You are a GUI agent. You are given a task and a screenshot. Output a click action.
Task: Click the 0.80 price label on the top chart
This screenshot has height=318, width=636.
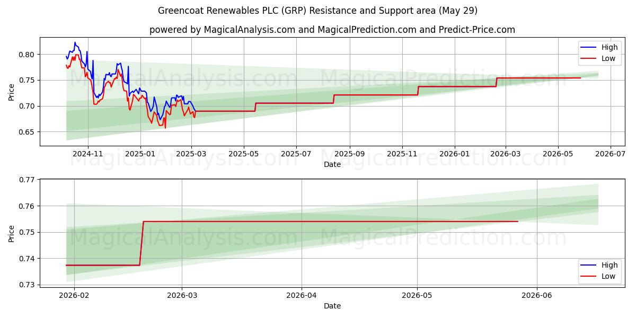[28, 55]
